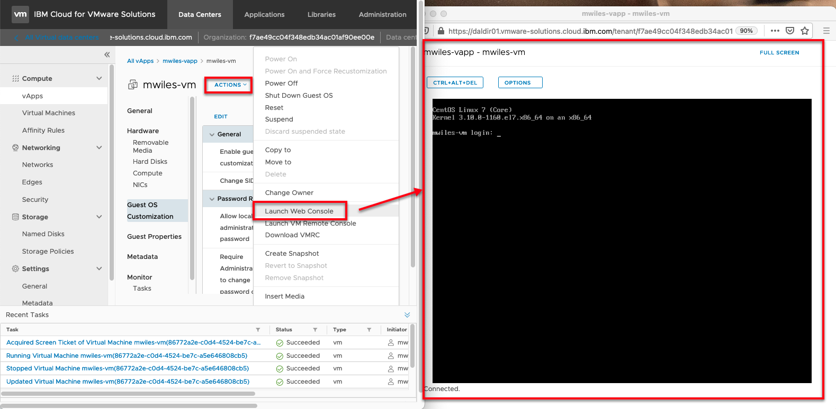Click the vm logo in header
This screenshot has width=836, height=409.
point(20,14)
